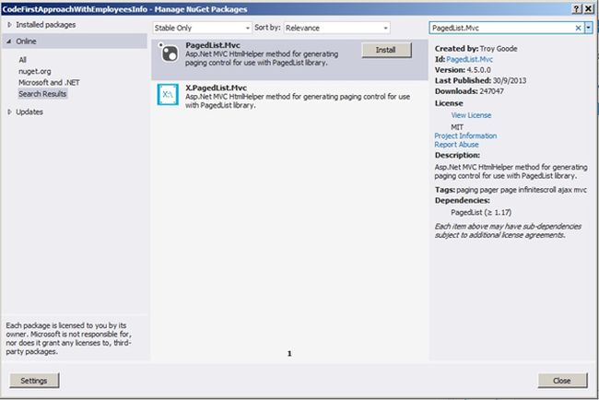Screen dimensions: 599x400
Task: Select the Microsoft and .NET source
Action: pos(49,83)
